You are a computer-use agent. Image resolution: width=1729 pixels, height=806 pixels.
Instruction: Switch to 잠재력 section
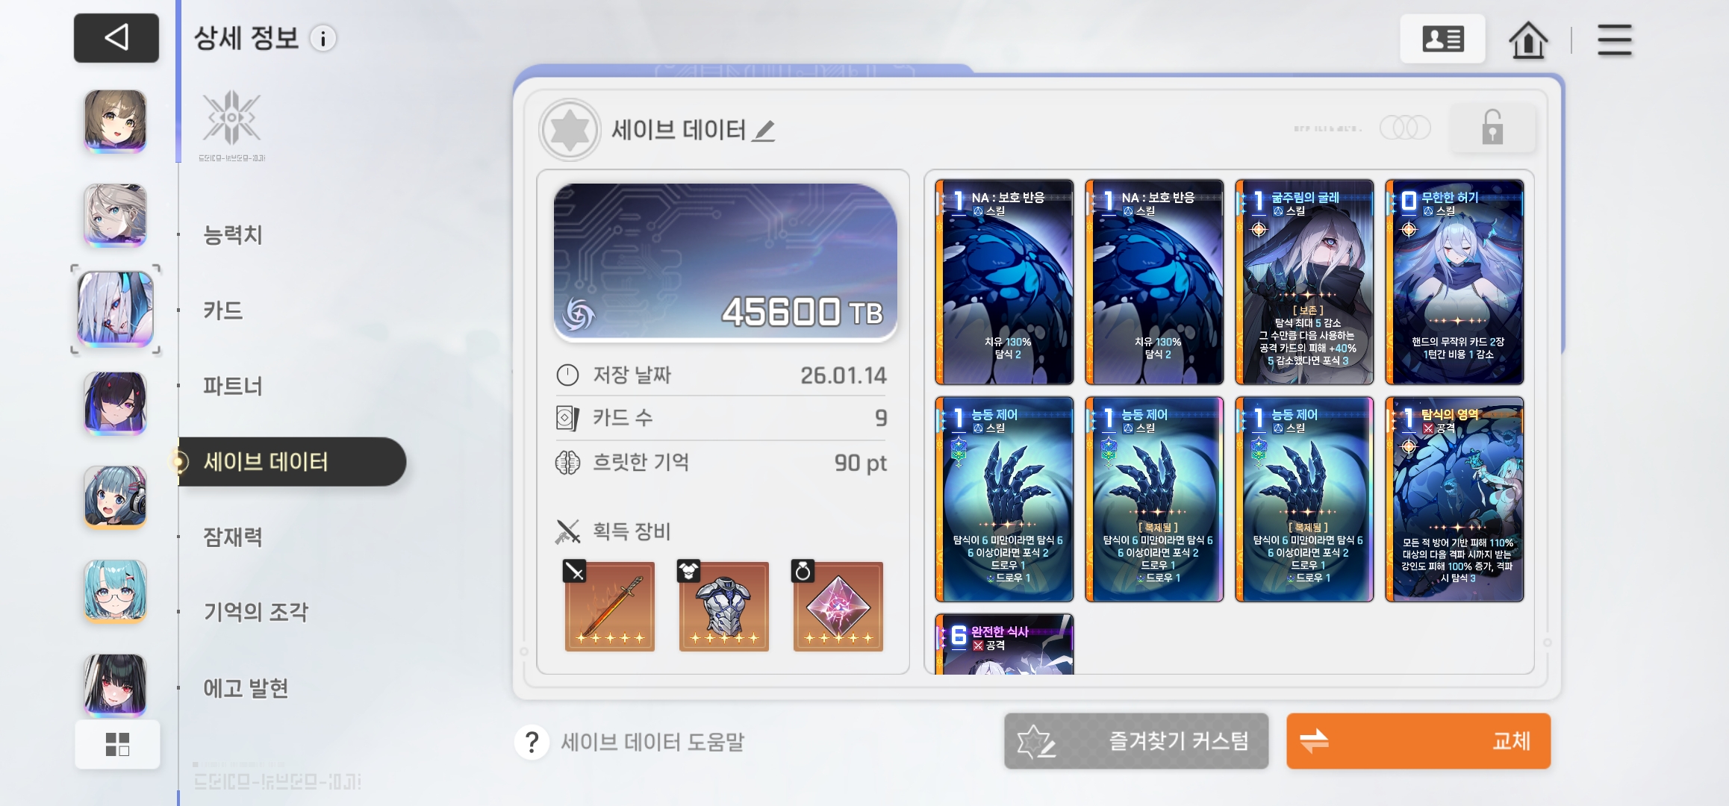(232, 537)
